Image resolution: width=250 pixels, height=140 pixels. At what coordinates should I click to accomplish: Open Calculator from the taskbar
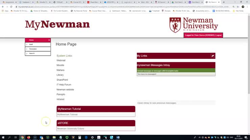pyautogui.click(x=79, y=137)
